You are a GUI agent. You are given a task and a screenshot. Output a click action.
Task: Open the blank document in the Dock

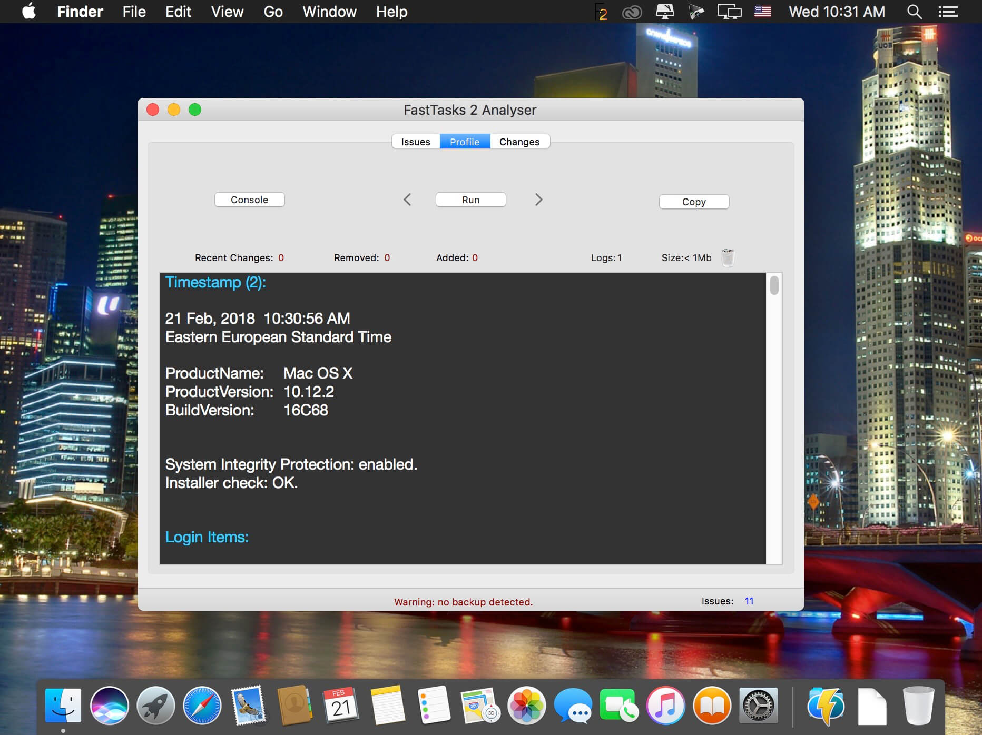[x=872, y=706]
